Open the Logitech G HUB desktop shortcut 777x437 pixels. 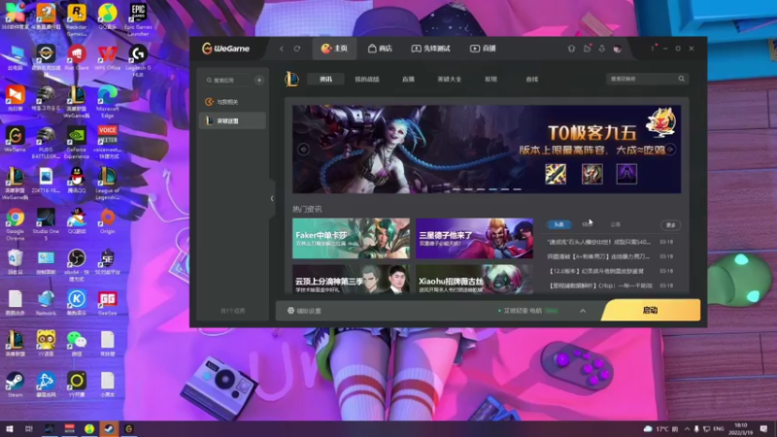(x=138, y=60)
